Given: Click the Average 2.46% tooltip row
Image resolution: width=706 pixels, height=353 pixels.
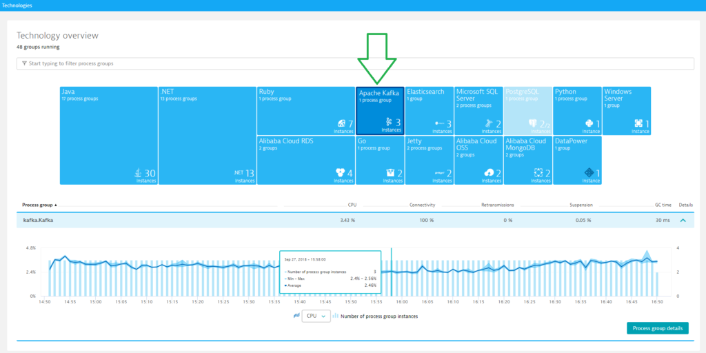Looking at the screenshot, I should [330, 285].
